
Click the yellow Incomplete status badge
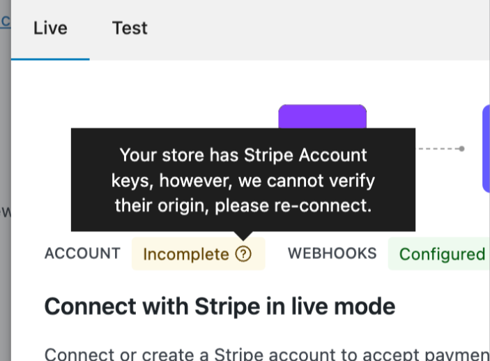click(185, 254)
